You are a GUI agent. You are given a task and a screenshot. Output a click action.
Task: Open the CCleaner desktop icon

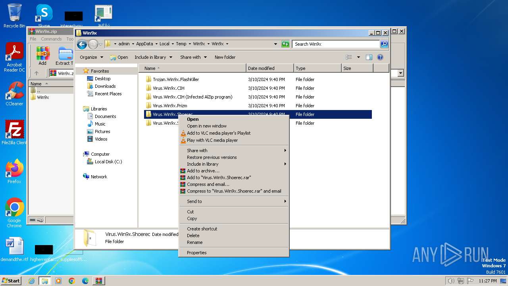(x=14, y=94)
